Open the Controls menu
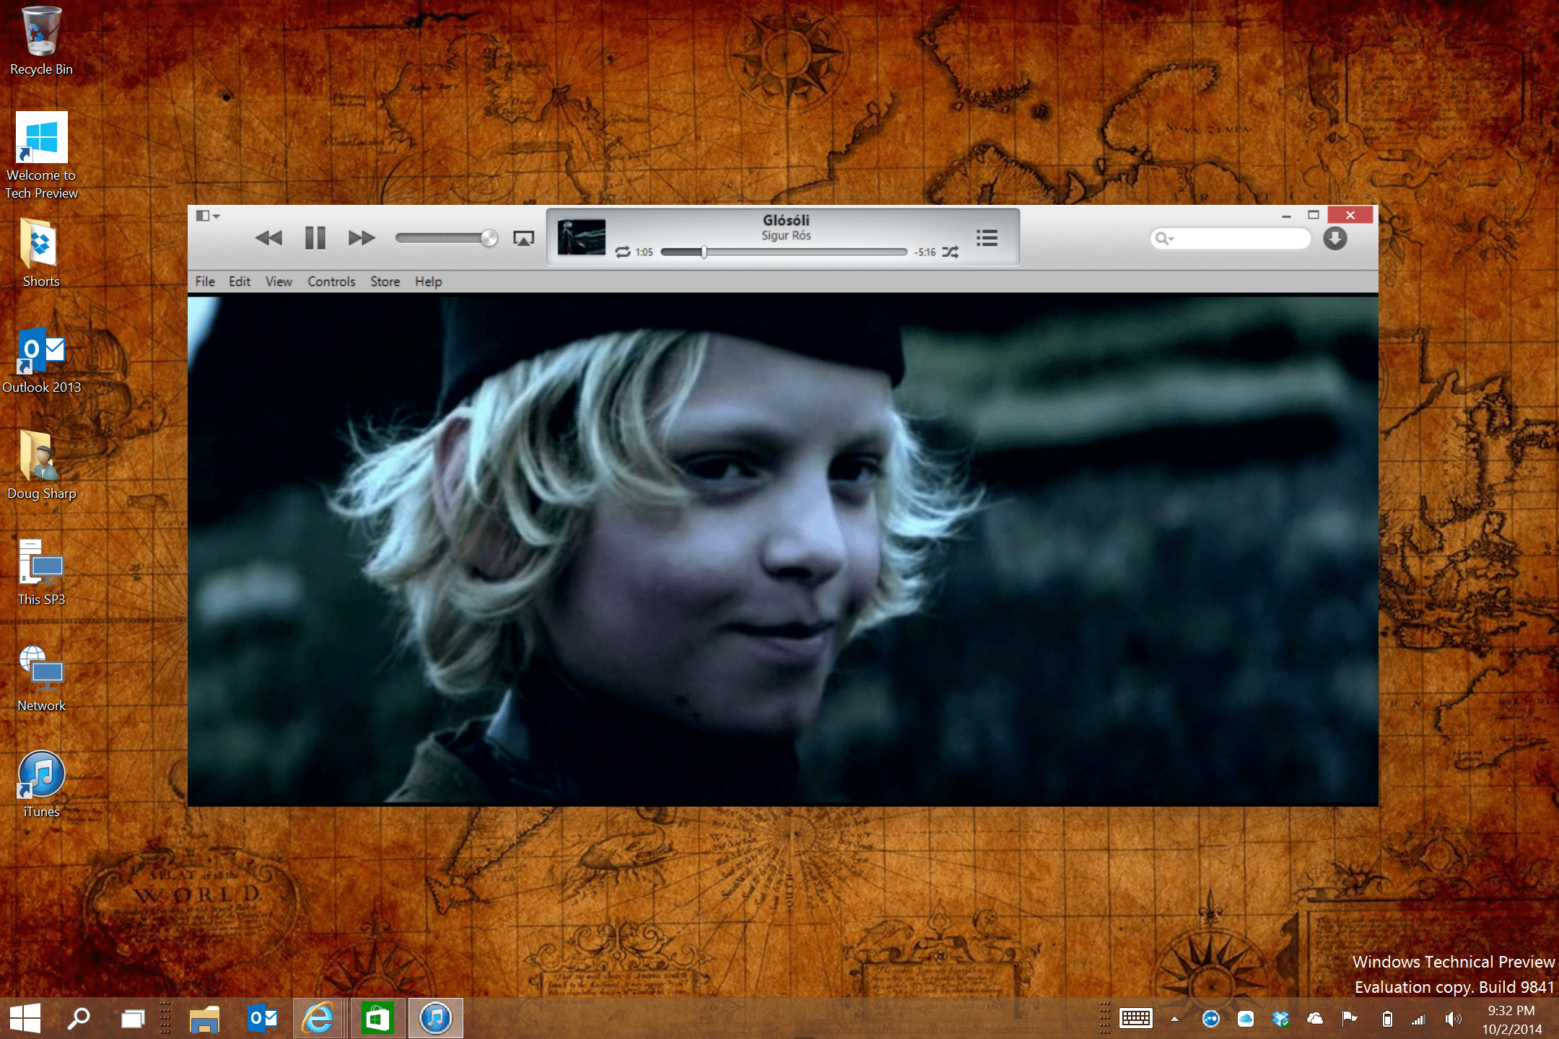Viewport: 1559px width, 1039px height. 331,281
